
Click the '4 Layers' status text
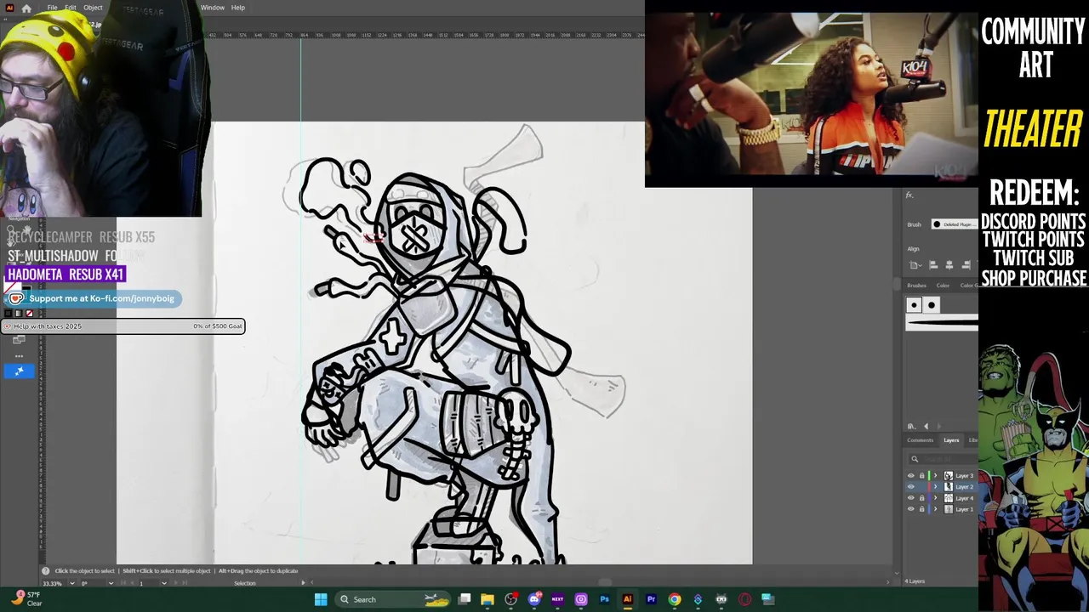pyautogui.click(x=915, y=581)
